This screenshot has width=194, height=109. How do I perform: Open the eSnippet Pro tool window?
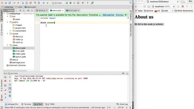tap(12, 104)
